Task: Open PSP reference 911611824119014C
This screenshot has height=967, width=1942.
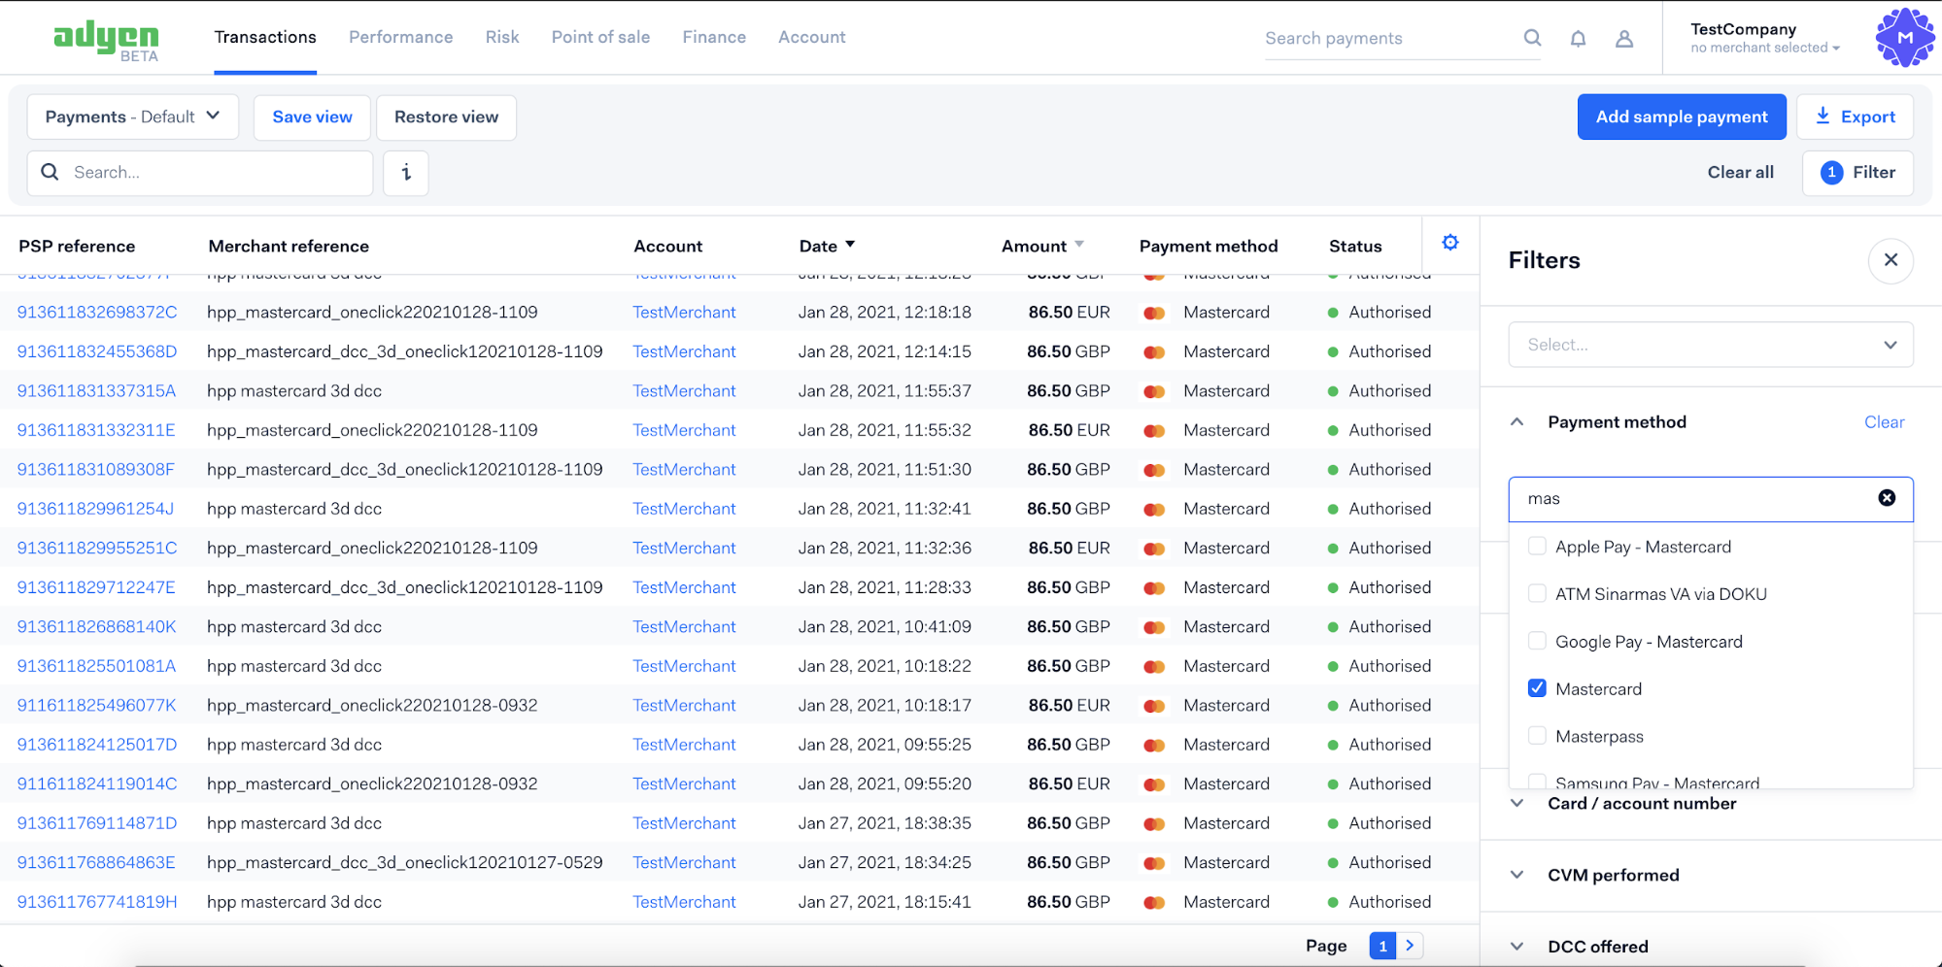Action: pos(97,784)
